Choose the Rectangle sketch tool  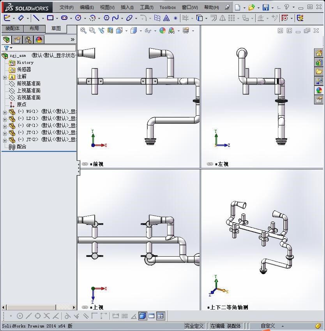click(x=50, y=18)
